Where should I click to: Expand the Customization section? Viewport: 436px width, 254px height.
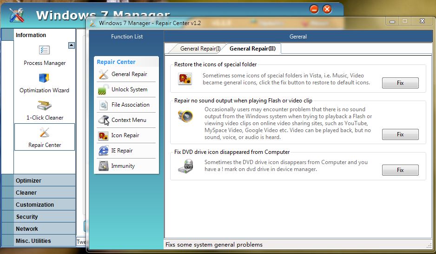click(39, 205)
